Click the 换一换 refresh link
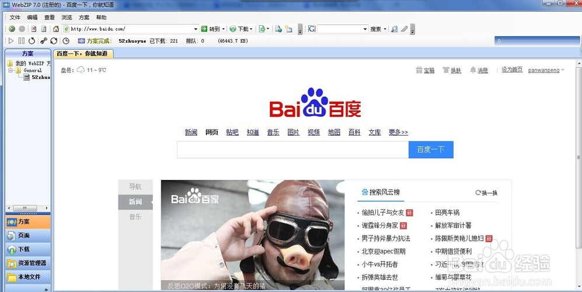Viewport: 582px width, 292px height. coord(486,193)
